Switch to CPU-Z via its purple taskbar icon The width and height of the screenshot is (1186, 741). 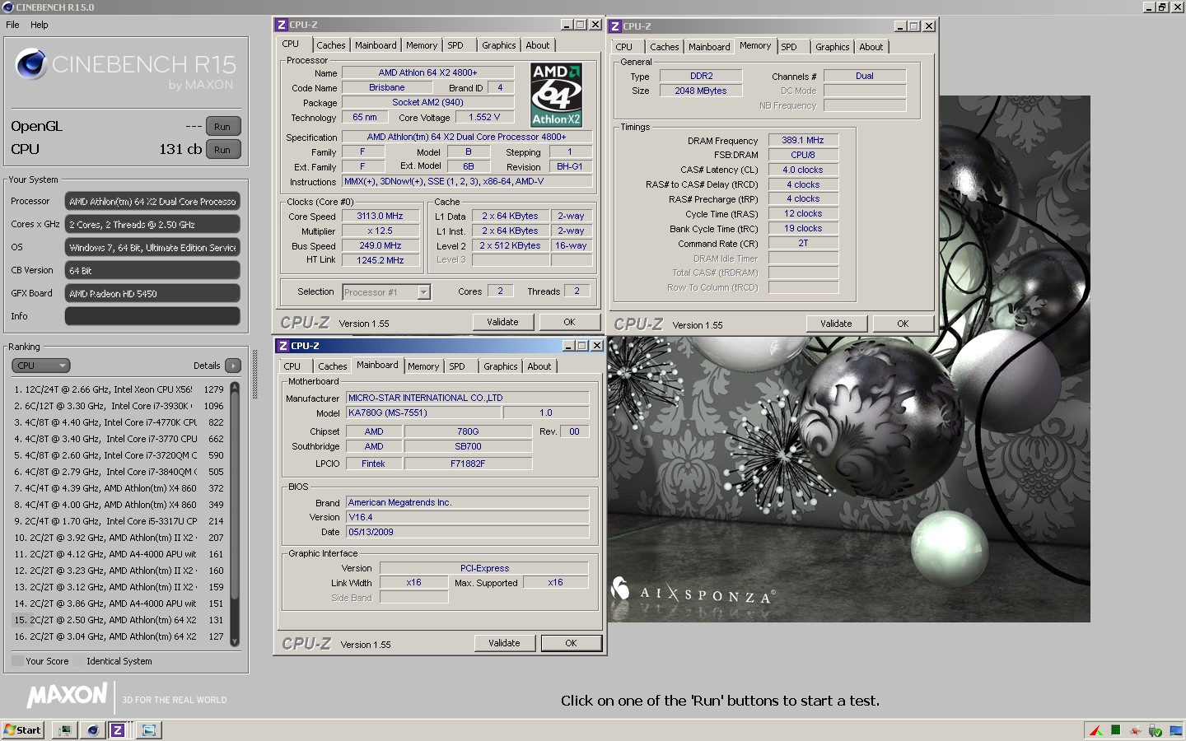click(119, 729)
